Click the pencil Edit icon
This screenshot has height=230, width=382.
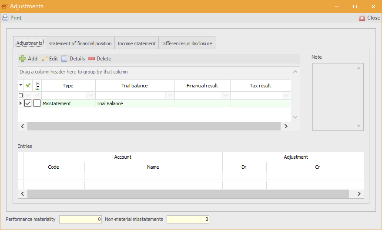(44, 59)
